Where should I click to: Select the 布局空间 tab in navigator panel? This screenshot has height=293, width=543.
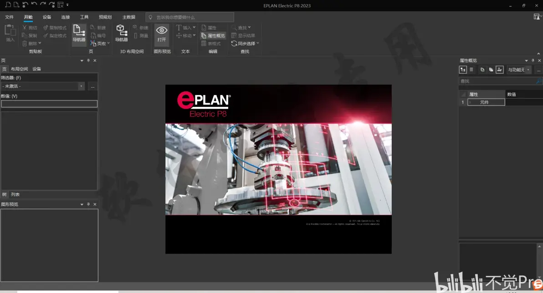[20, 69]
